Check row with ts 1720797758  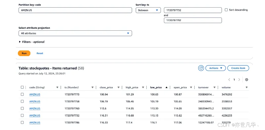point(22,101)
